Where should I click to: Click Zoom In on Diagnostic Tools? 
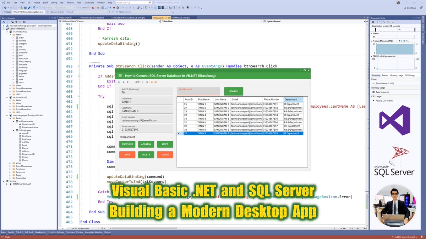[x=384, y=22]
